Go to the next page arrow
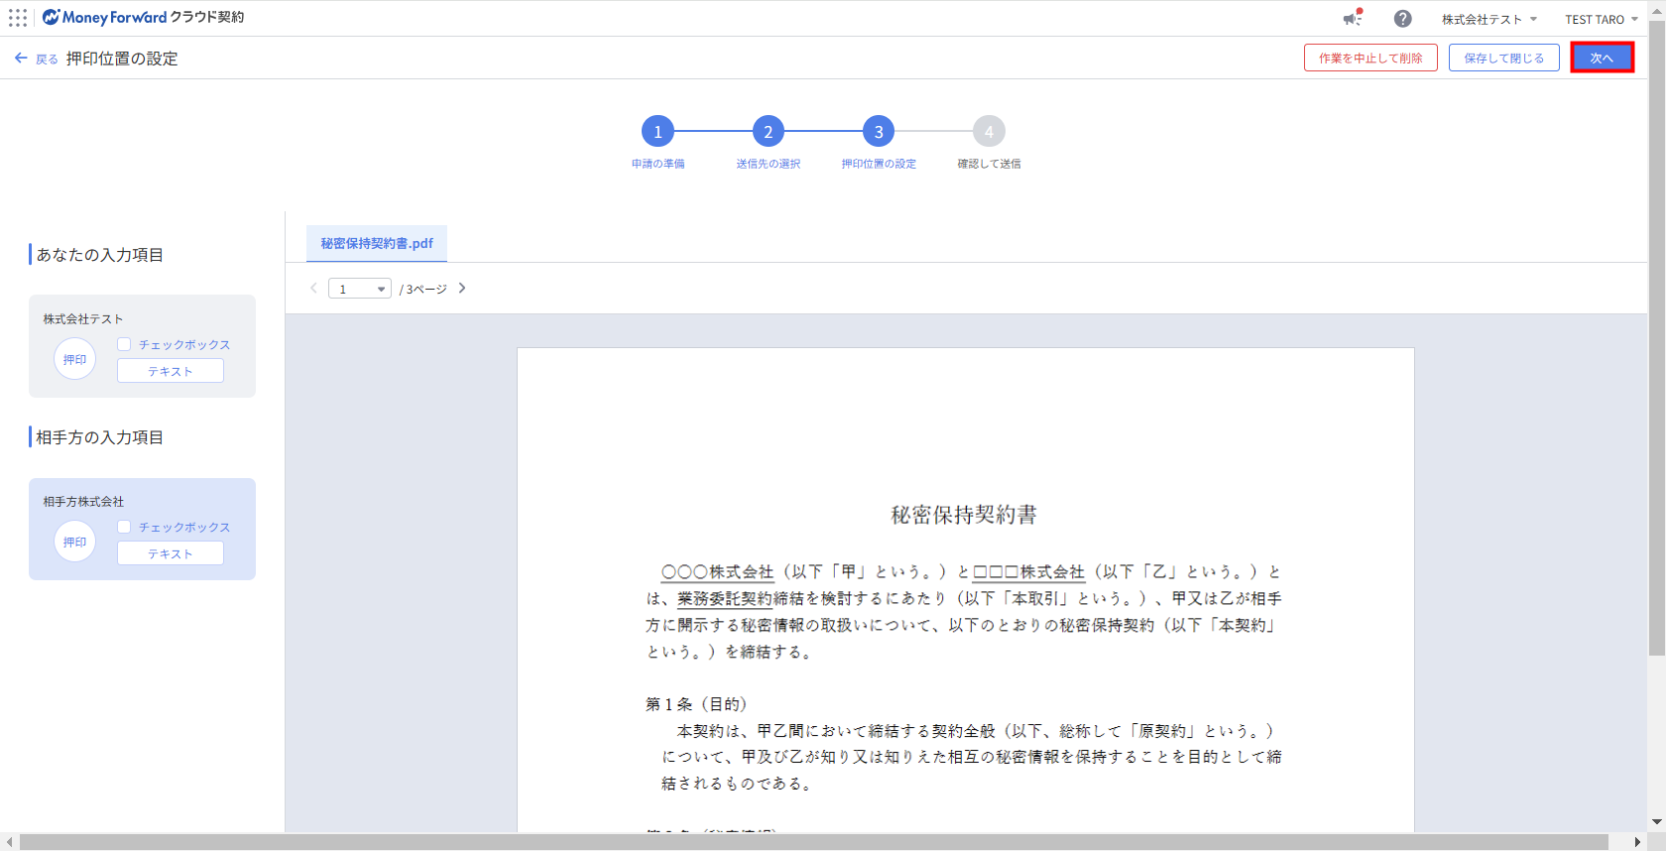This screenshot has height=851, width=1666. pyautogui.click(x=462, y=289)
